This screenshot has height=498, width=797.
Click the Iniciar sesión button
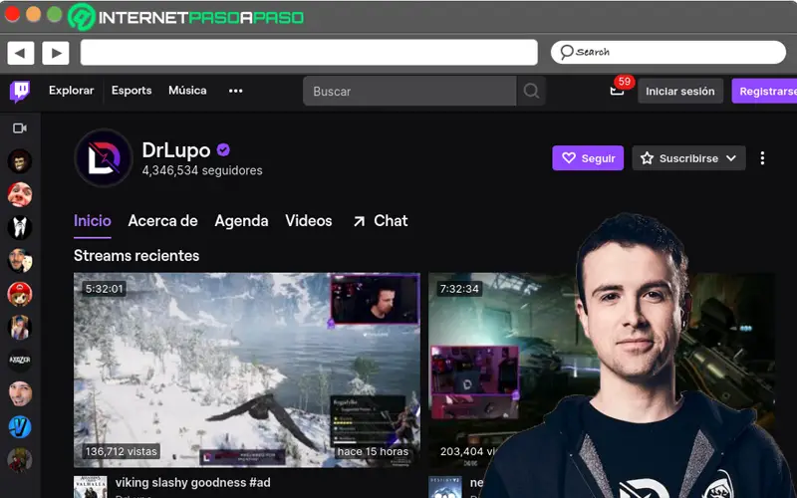click(680, 91)
